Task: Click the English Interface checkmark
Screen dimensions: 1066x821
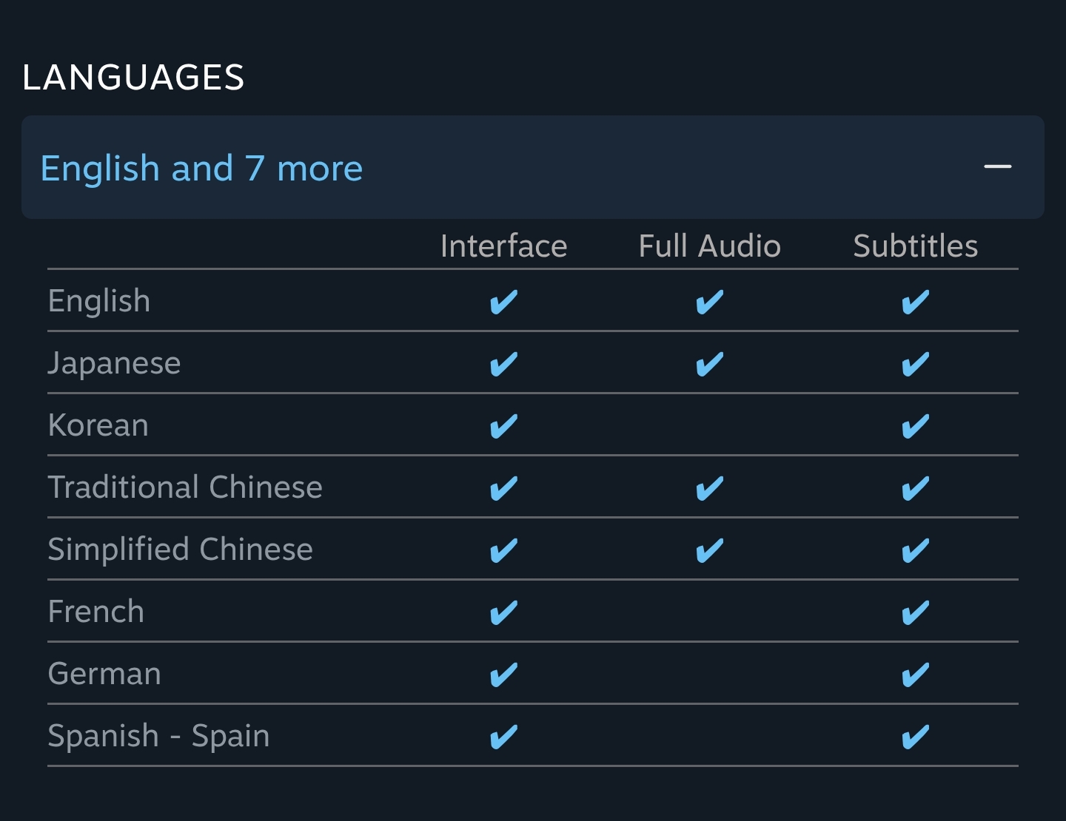Action: 503,302
